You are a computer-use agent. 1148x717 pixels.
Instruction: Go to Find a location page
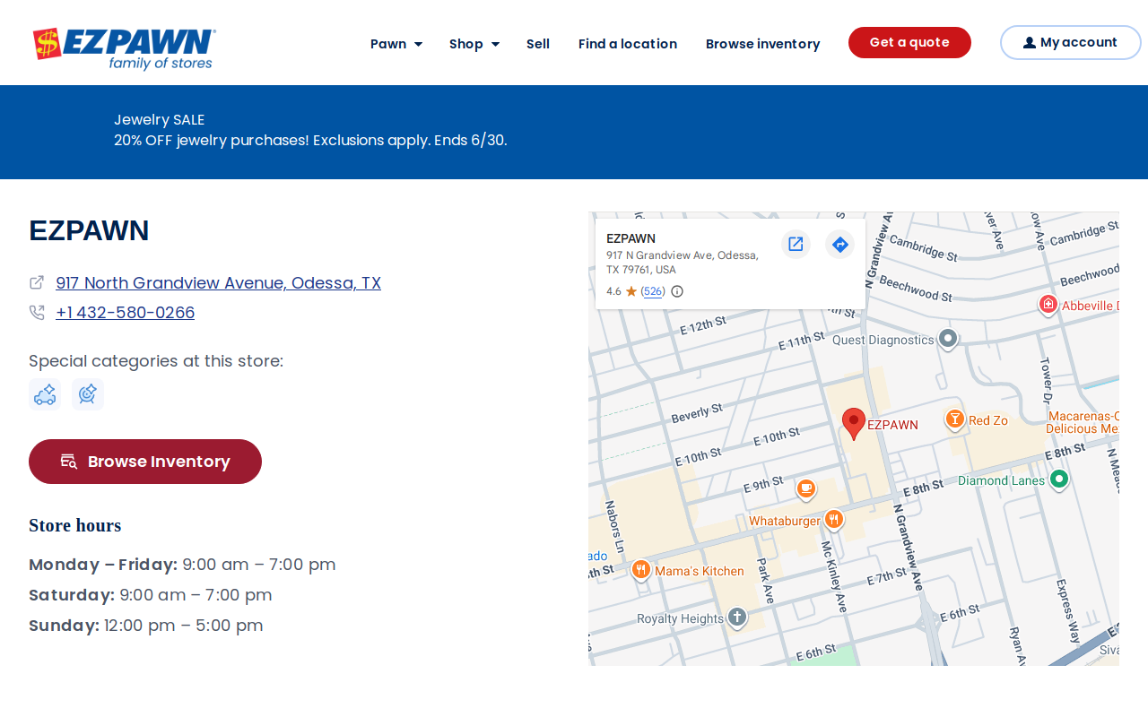628,44
